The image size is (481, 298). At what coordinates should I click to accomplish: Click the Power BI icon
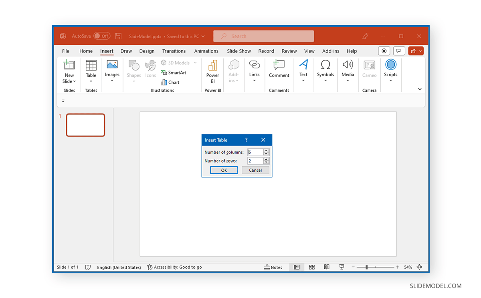point(213,65)
